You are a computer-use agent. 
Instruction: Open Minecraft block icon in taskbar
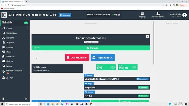click(x=77, y=104)
